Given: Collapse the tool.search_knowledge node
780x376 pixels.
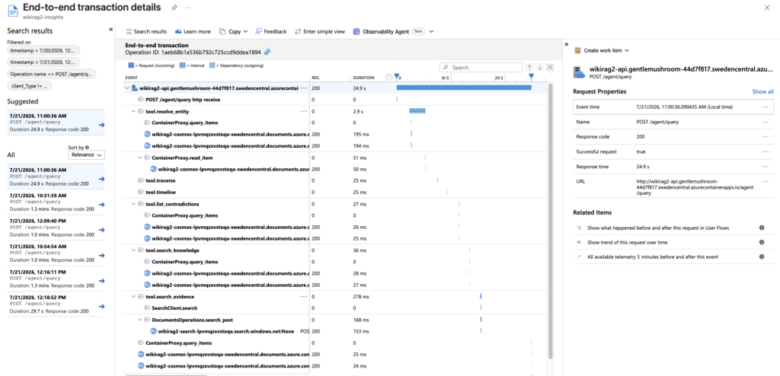Looking at the screenshot, I should point(133,250).
